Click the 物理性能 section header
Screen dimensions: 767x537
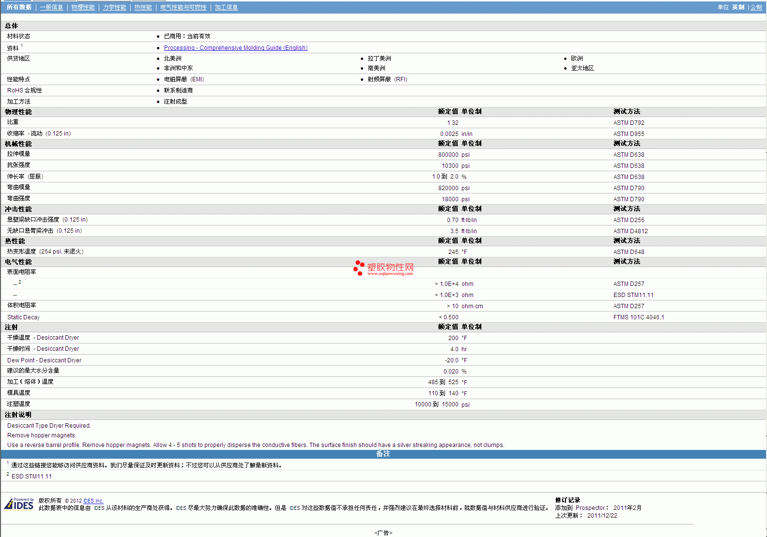(x=18, y=112)
